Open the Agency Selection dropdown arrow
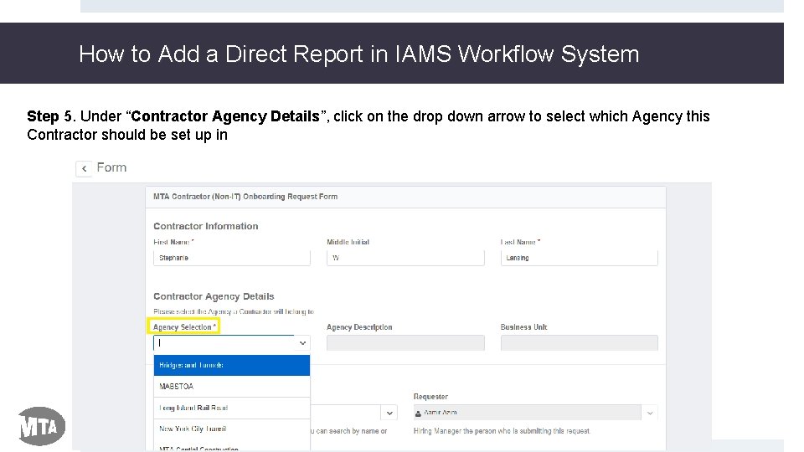The image size is (804, 452). [x=302, y=343]
